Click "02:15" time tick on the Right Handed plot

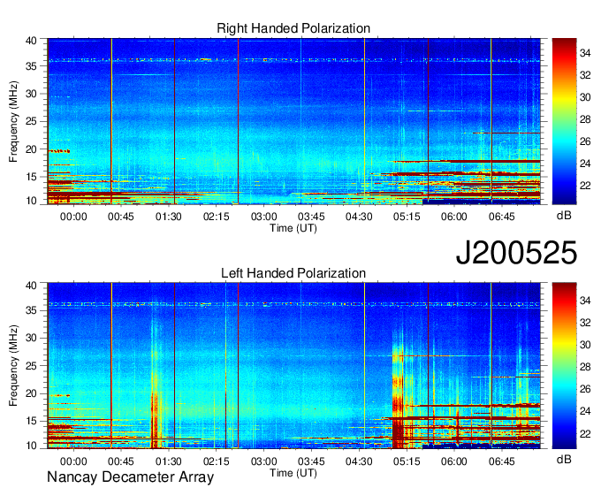pyautogui.click(x=217, y=217)
